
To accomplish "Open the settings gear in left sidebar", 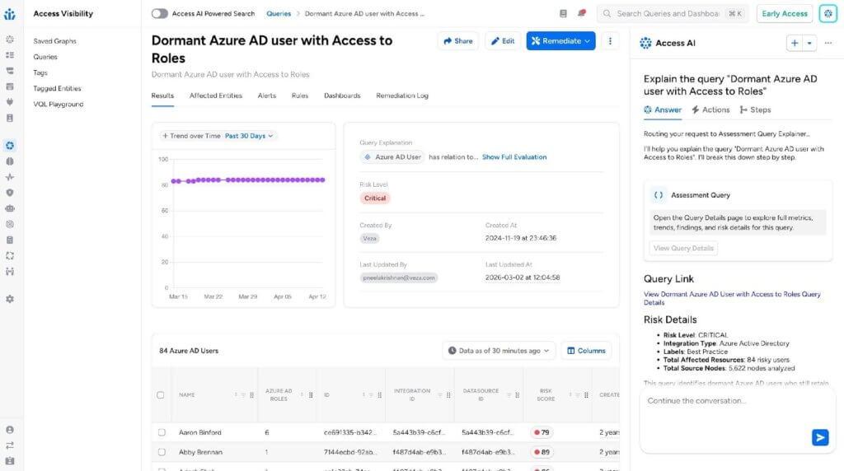I will 10,299.
